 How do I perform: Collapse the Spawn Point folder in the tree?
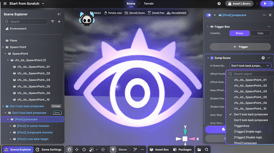[3, 47]
